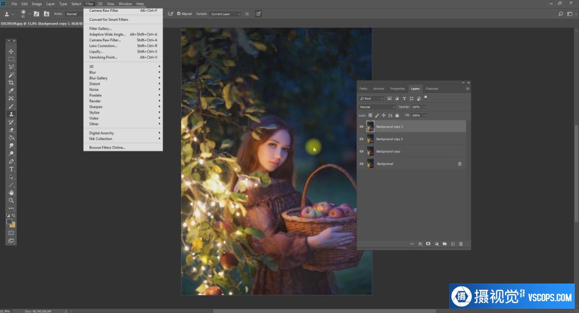Open the Edit Toolbar three-dots button
The image size is (579, 313).
pyautogui.click(x=11, y=208)
